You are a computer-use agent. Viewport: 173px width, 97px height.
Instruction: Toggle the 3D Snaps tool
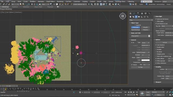click(60, 4)
